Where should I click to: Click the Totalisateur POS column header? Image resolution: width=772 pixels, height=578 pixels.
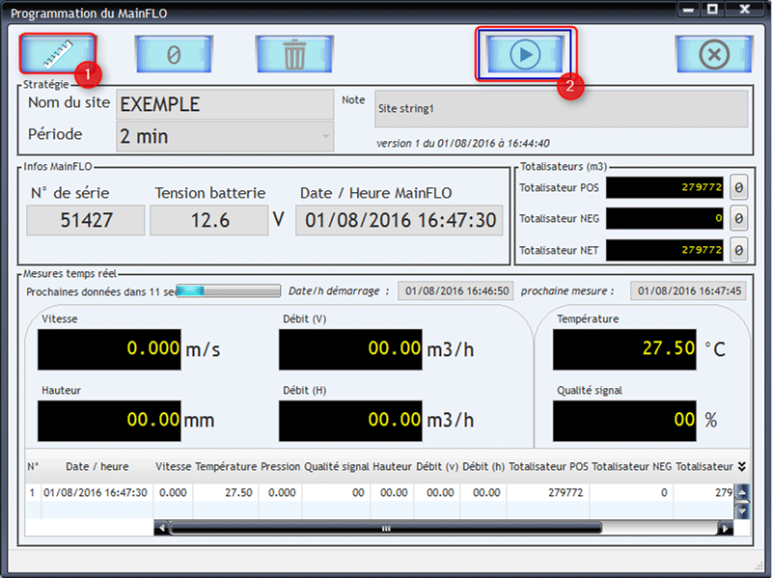tap(548, 467)
